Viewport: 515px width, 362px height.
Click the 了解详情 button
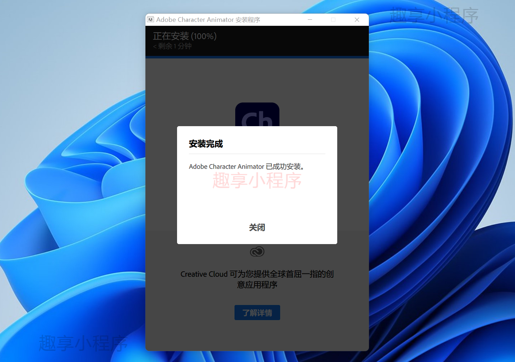tap(257, 313)
